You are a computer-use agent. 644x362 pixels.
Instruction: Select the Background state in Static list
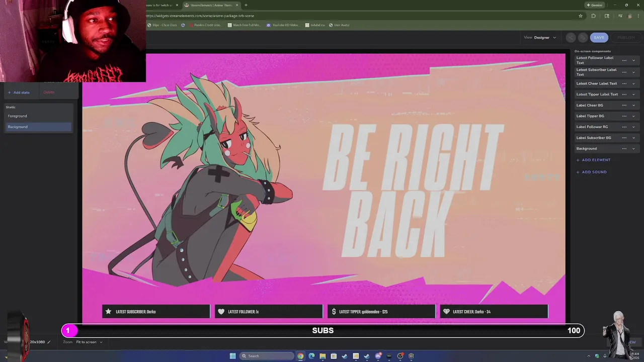click(x=38, y=127)
